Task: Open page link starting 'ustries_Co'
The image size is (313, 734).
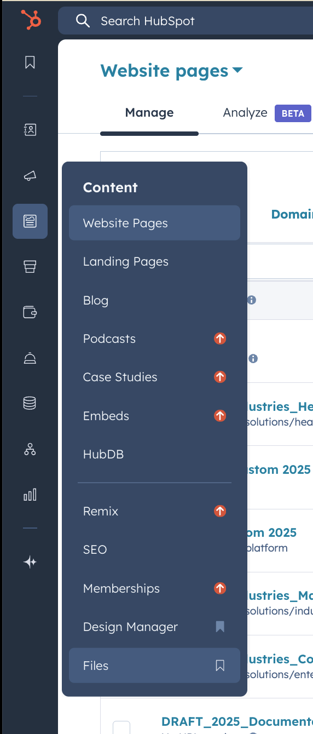Action: click(280, 659)
